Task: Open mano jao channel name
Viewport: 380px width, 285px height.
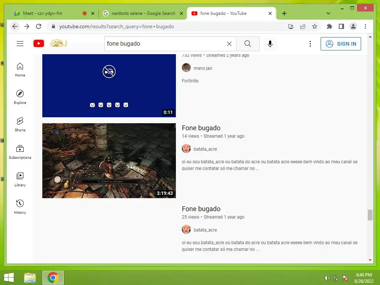Action: [203, 68]
